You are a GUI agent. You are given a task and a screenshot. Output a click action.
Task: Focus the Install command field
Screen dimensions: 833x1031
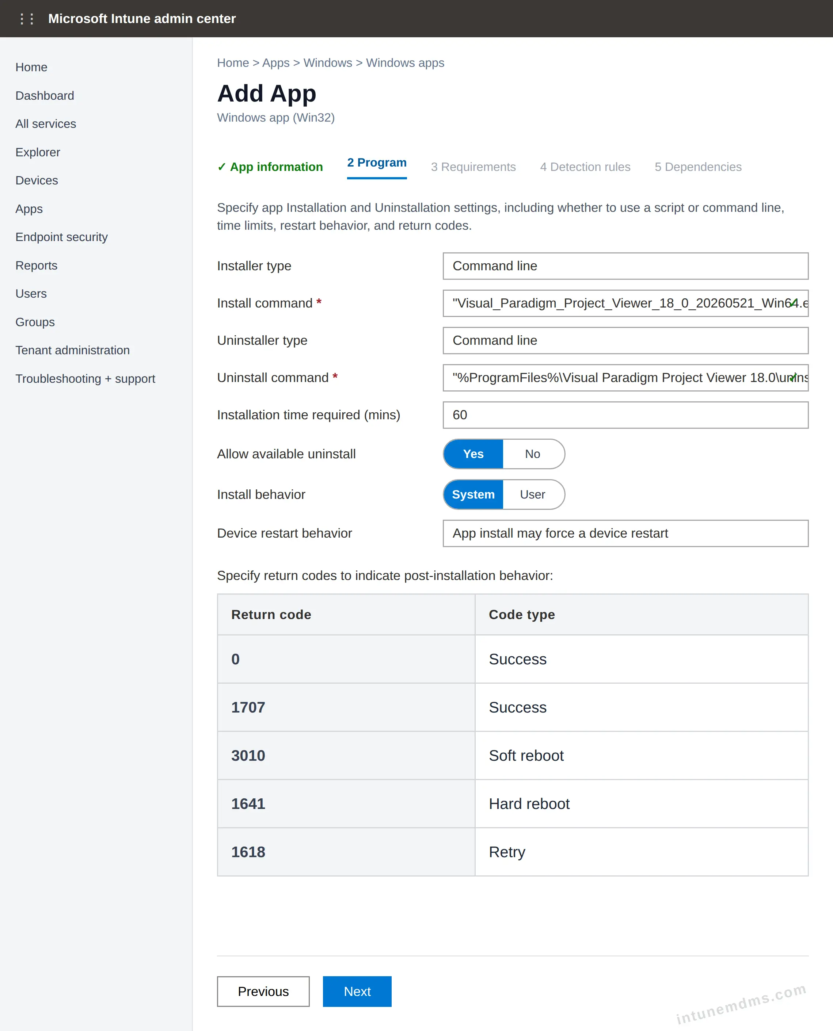[x=625, y=303]
